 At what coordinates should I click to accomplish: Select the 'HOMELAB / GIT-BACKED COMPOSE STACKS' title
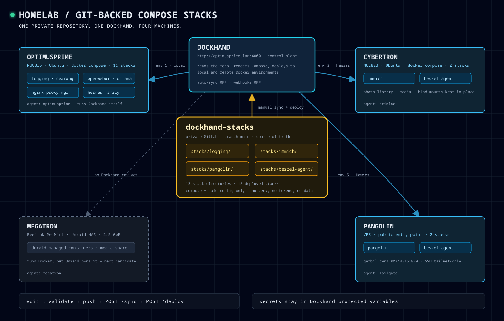click(x=118, y=15)
